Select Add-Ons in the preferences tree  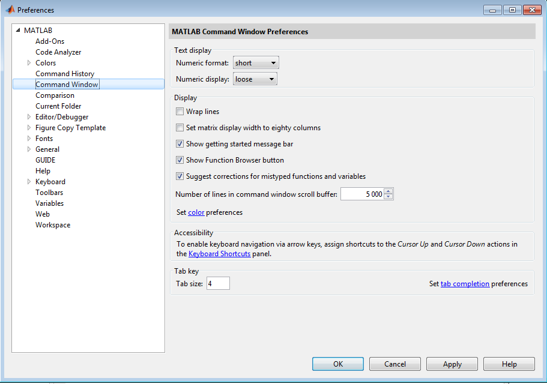[x=50, y=41]
